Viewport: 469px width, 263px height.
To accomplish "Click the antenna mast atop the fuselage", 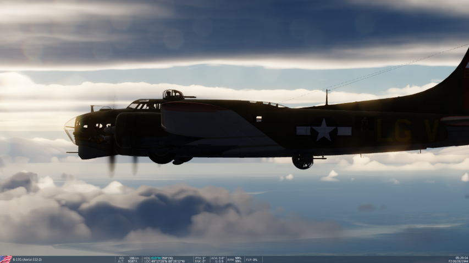I will [x=327, y=98].
